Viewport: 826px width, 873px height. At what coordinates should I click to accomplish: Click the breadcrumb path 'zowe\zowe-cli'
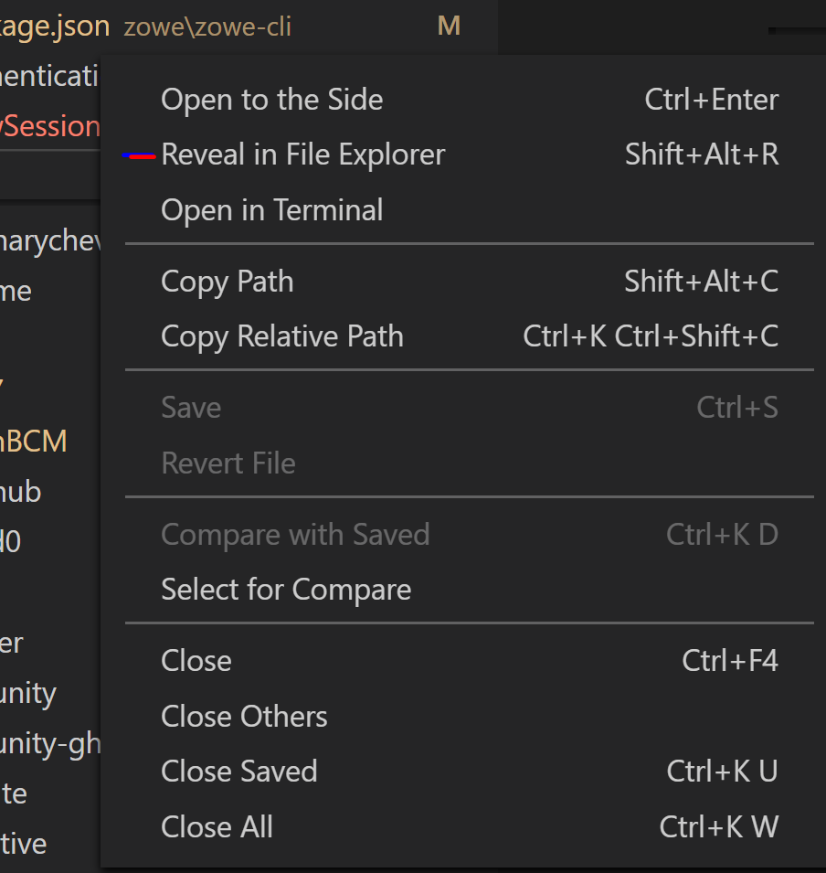click(x=206, y=27)
